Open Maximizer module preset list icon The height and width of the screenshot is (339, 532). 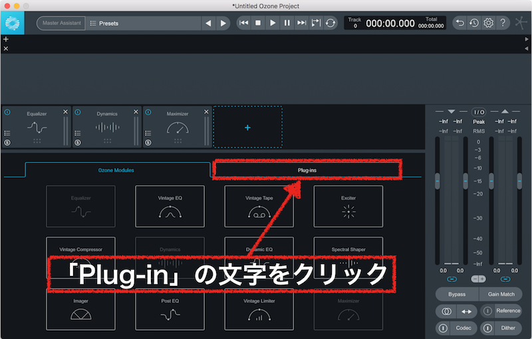tap(148, 133)
